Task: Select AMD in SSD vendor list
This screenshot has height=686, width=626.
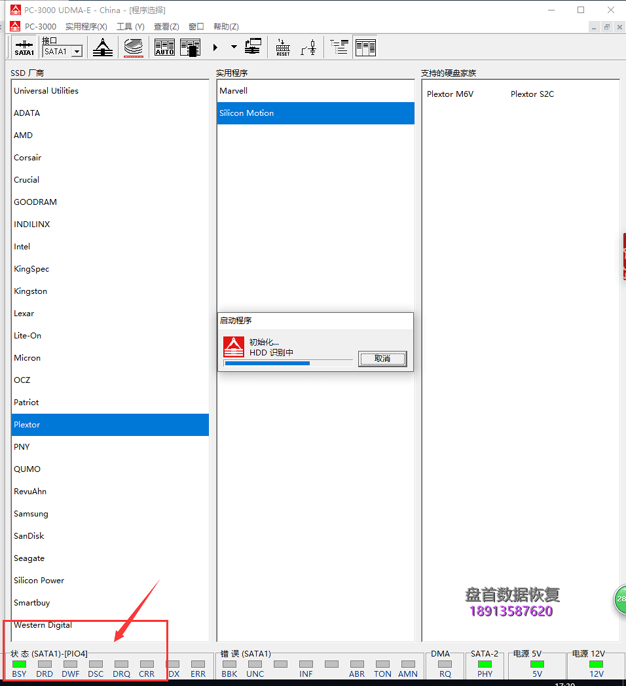Action: [x=110, y=135]
